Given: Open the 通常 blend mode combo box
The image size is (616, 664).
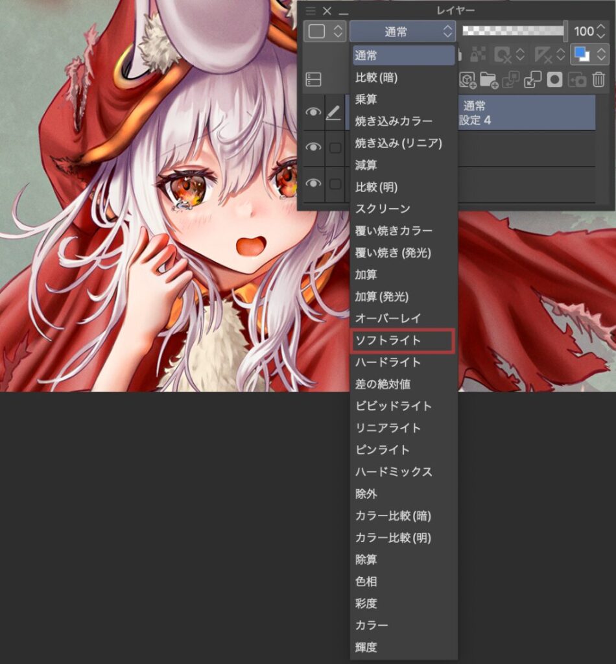Looking at the screenshot, I should (x=403, y=31).
